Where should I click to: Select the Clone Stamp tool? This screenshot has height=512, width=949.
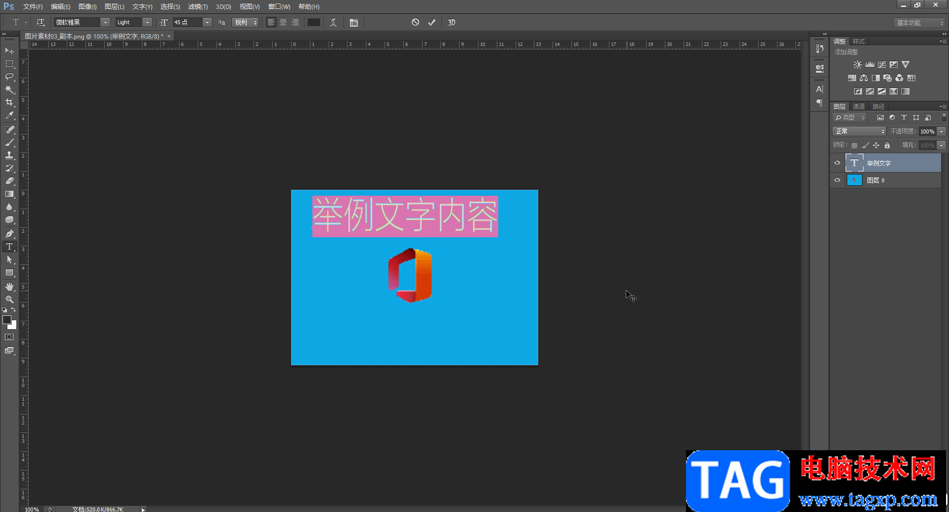click(x=9, y=155)
